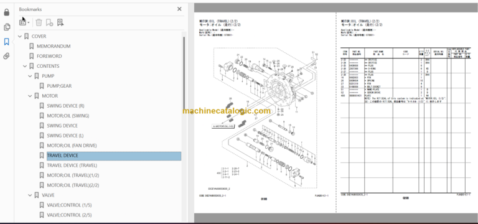
Task: Click bookmark icon beside TRAVEL DEVICE (TRAVEL)
Action: pos(42,166)
